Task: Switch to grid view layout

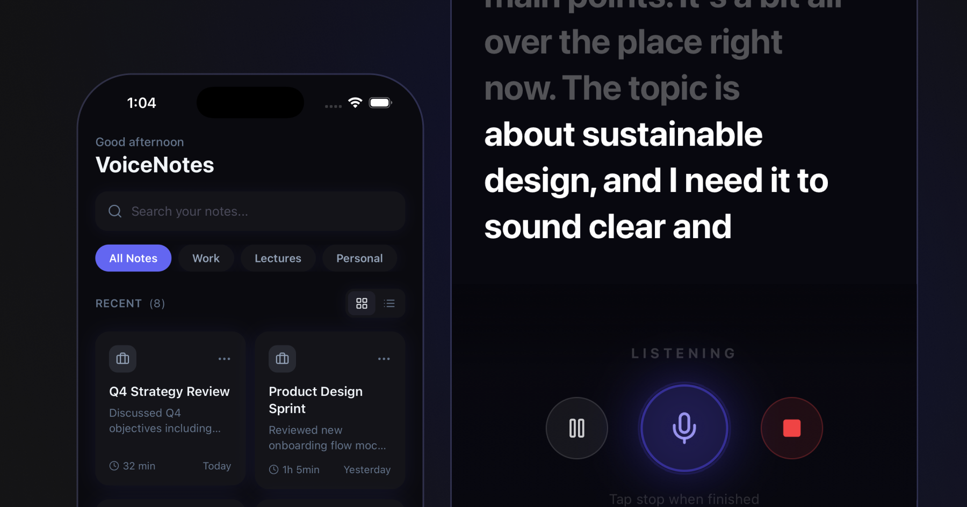Action: pyautogui.click(x=362, y=304)
